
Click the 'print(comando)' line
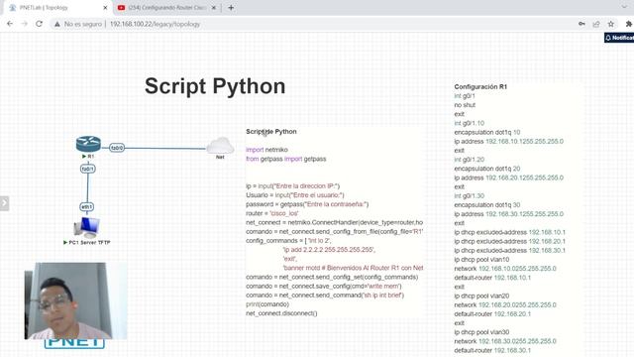point(267,304)
